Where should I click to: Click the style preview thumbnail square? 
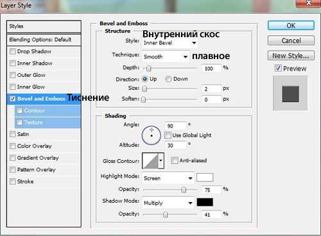click(290, 94)
